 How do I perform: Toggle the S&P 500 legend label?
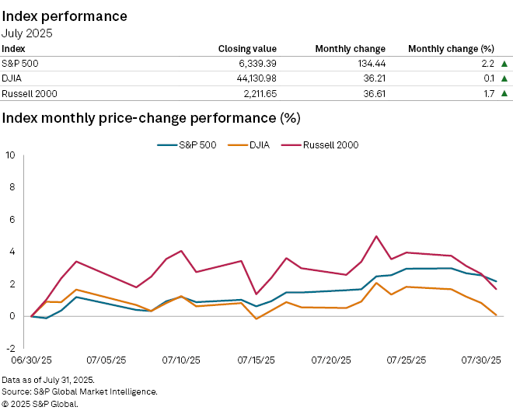click(x=197, y=144)
